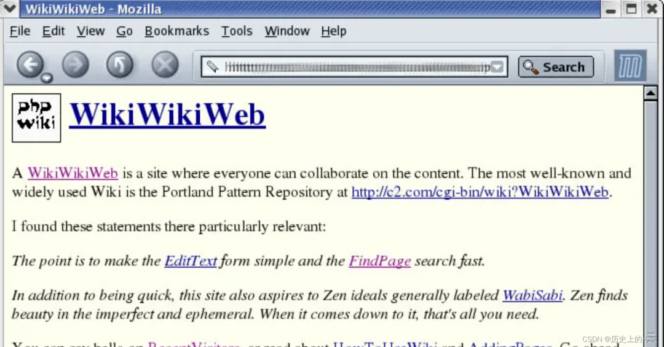Image resolution: width=664 pixels, height=347 pixels.
Task: Click the Mozilla throbber logo icon
Action: pos(630,66)
